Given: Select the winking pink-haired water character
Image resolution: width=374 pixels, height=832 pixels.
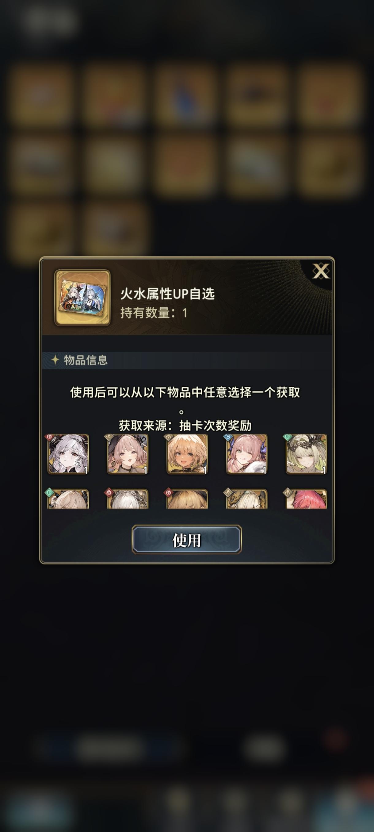Looking at the screenshot, I should pyautogui.click(x=246, y=454).
